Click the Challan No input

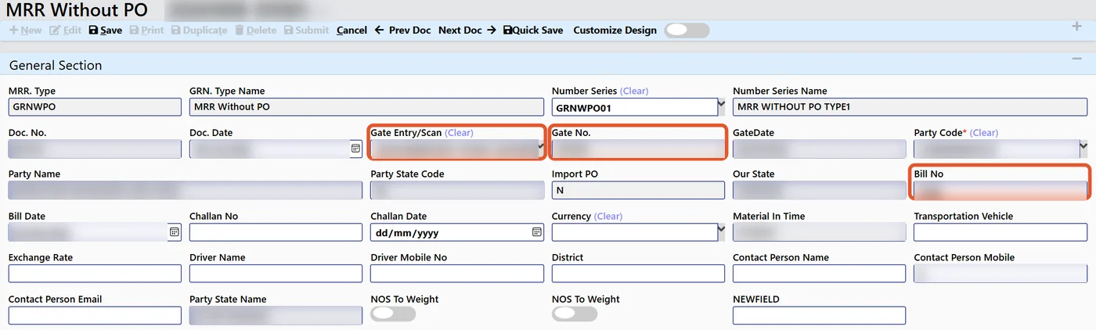click(x=276, y=232)
